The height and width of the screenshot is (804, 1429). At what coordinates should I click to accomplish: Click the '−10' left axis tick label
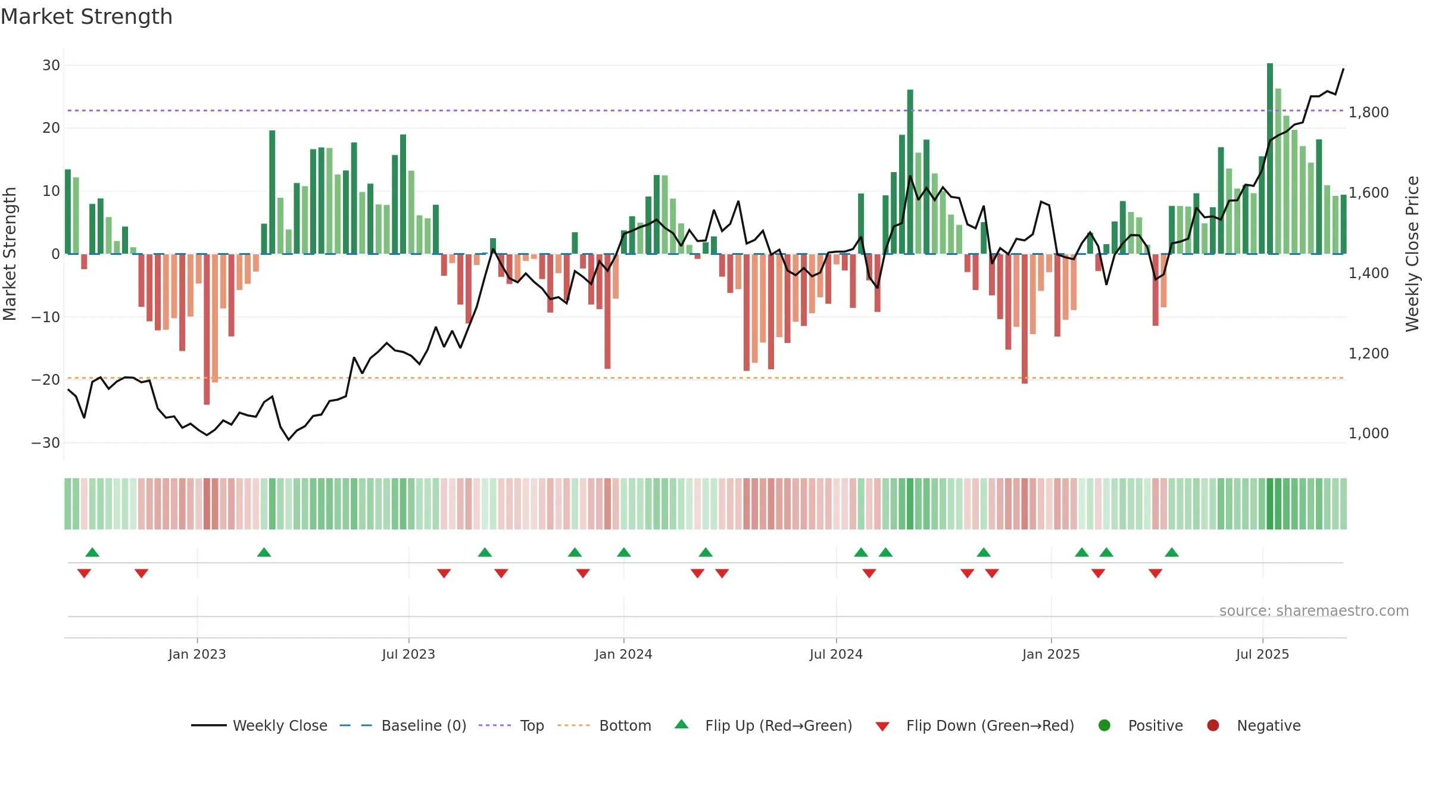(x=46, y=317)
